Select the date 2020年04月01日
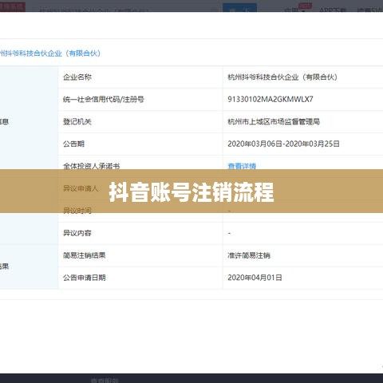 point(255,278)
